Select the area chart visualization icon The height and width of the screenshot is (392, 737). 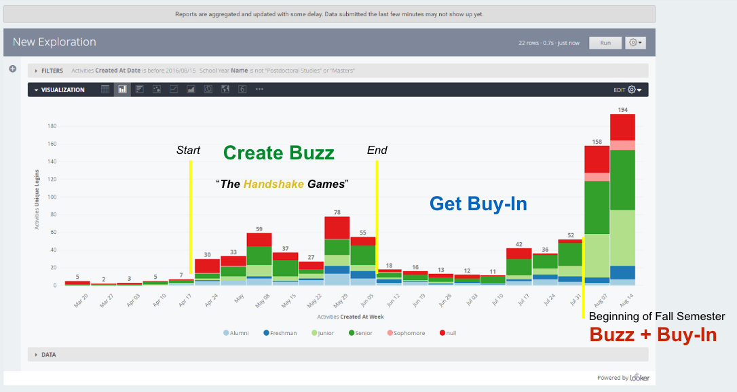(x=191, y=90)
